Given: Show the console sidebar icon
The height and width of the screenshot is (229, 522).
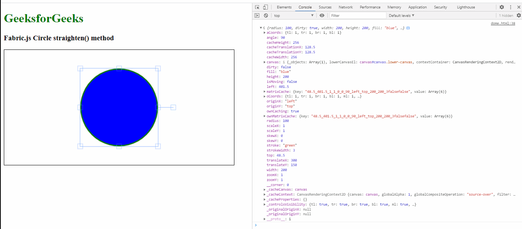Looking at the screenshot, I should pyautogui.click(x=257, y=15).
